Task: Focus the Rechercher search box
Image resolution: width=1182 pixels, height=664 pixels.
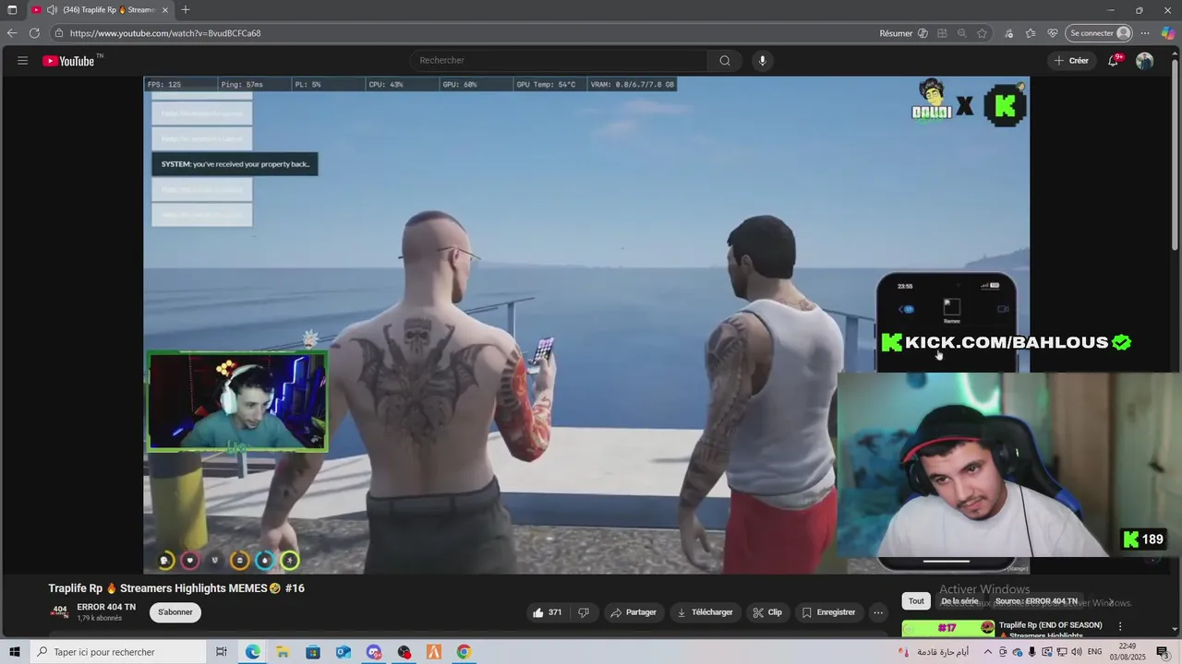Action: [559, 61]
